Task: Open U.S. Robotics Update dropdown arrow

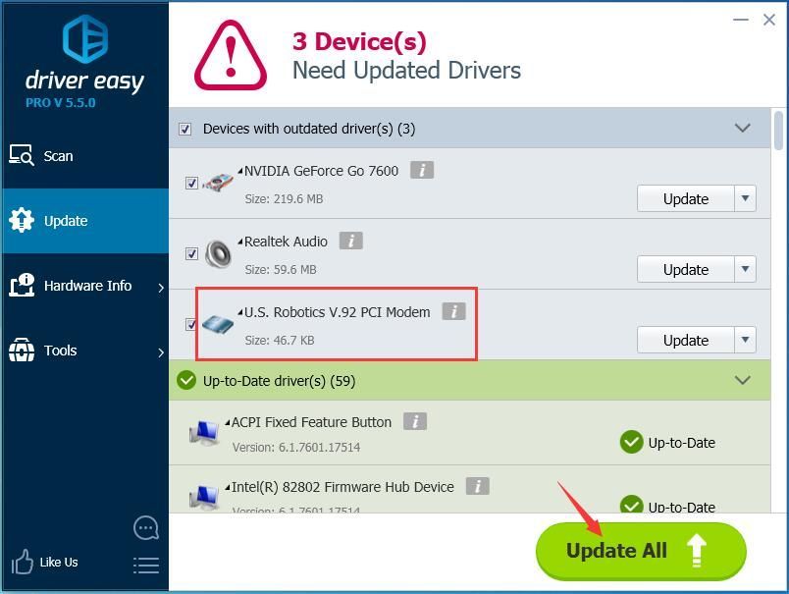Action: click(745, 340)
